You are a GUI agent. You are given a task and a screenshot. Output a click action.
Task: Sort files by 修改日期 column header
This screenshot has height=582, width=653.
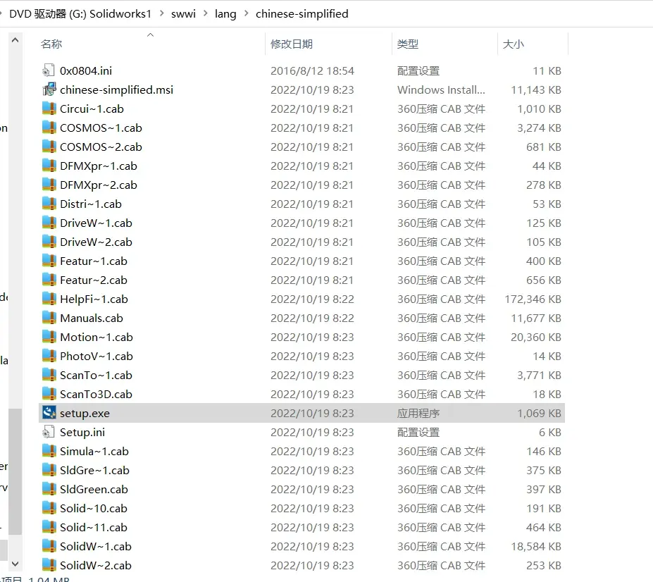click(x=292, y=44)
